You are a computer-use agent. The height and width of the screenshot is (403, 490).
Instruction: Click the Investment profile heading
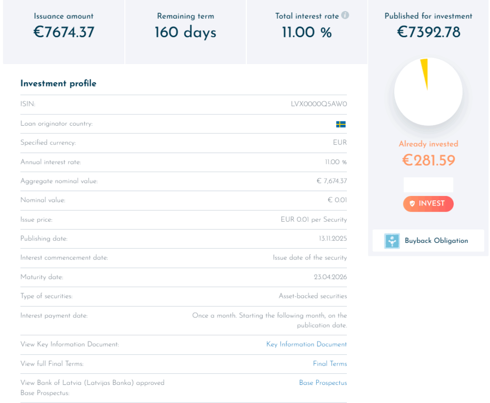[x=58, y=84]
